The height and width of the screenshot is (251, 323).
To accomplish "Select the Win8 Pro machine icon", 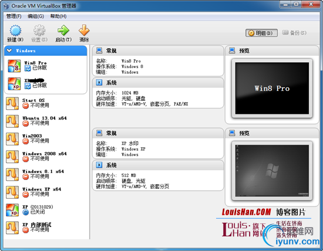I will coord(14,66).
